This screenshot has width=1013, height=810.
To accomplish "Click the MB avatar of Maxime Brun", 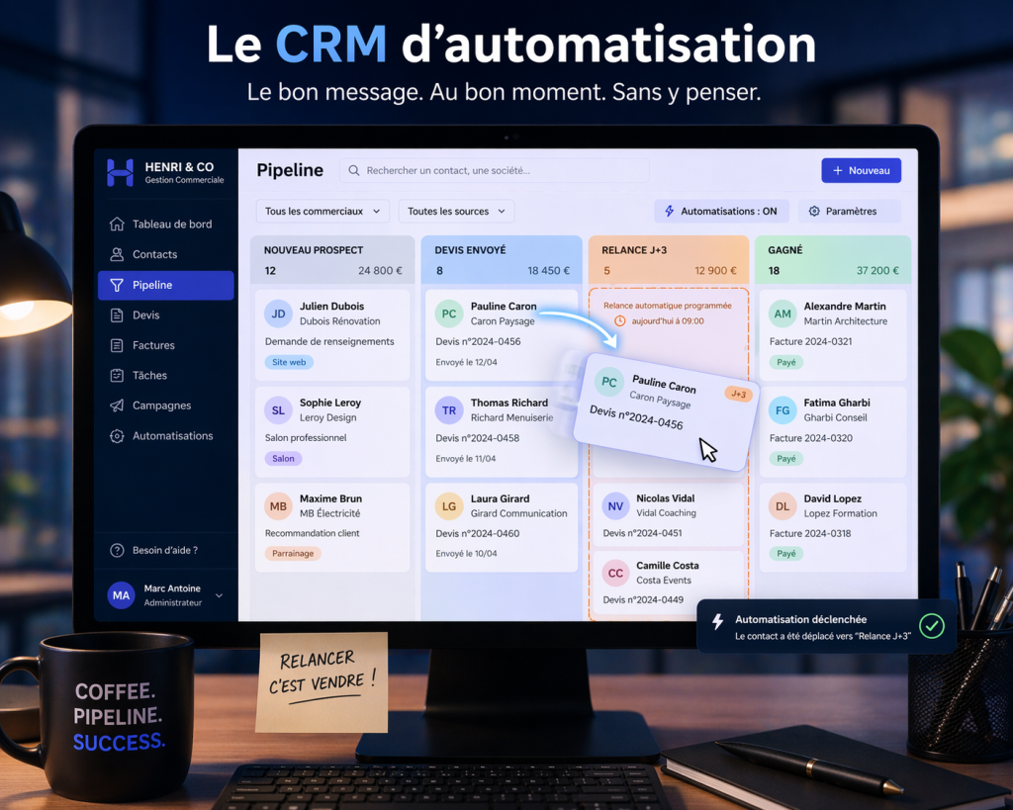I will 278,506.
